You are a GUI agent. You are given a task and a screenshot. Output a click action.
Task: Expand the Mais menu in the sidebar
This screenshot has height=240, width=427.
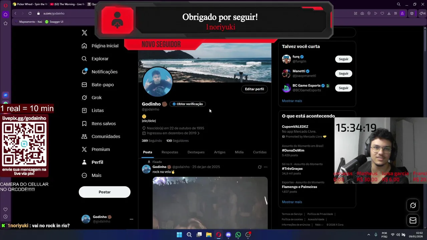[x=91, y=175]
